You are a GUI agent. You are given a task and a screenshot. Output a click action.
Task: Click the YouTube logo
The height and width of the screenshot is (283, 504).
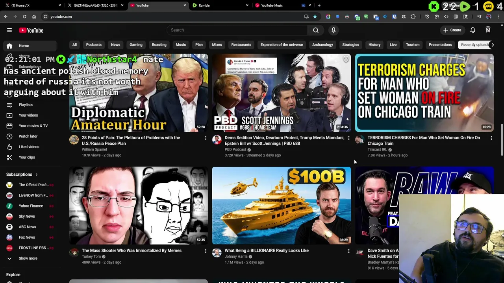(x=31, y=30)
